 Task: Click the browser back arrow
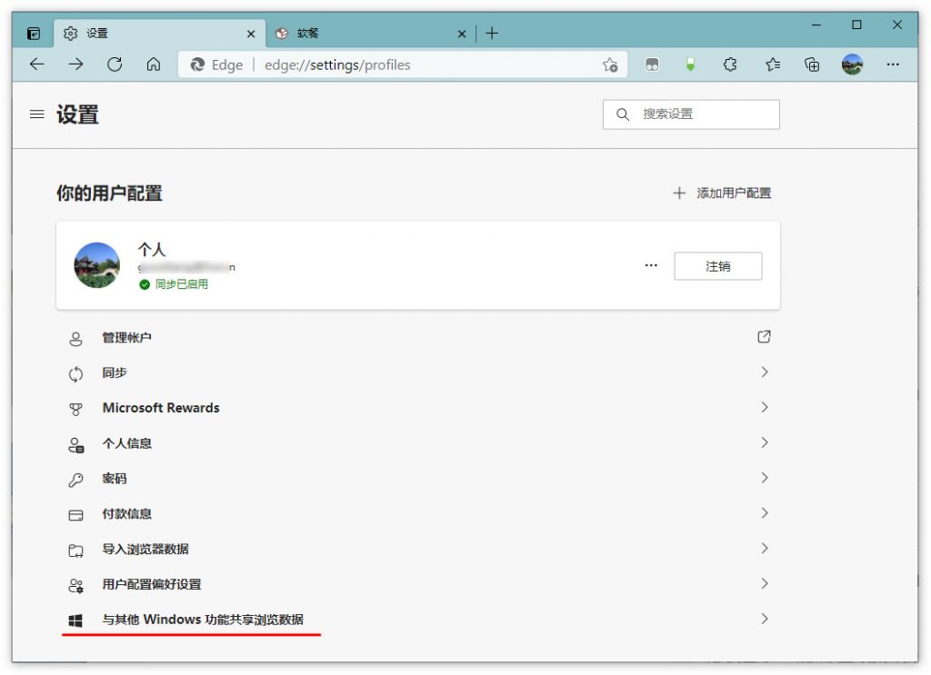pos(36,65)
